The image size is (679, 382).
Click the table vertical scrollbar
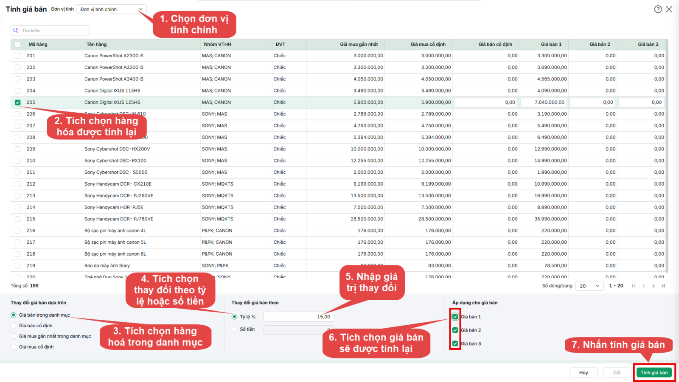(x=667, y=156)
